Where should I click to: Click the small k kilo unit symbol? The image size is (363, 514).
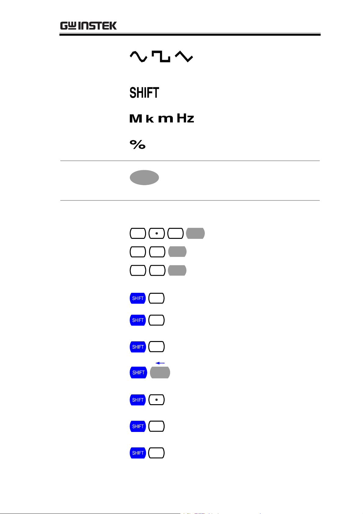tap(150, 119)
